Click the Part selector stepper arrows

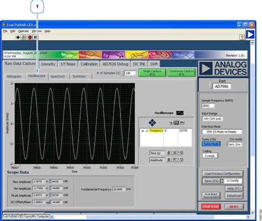(211, 86)
